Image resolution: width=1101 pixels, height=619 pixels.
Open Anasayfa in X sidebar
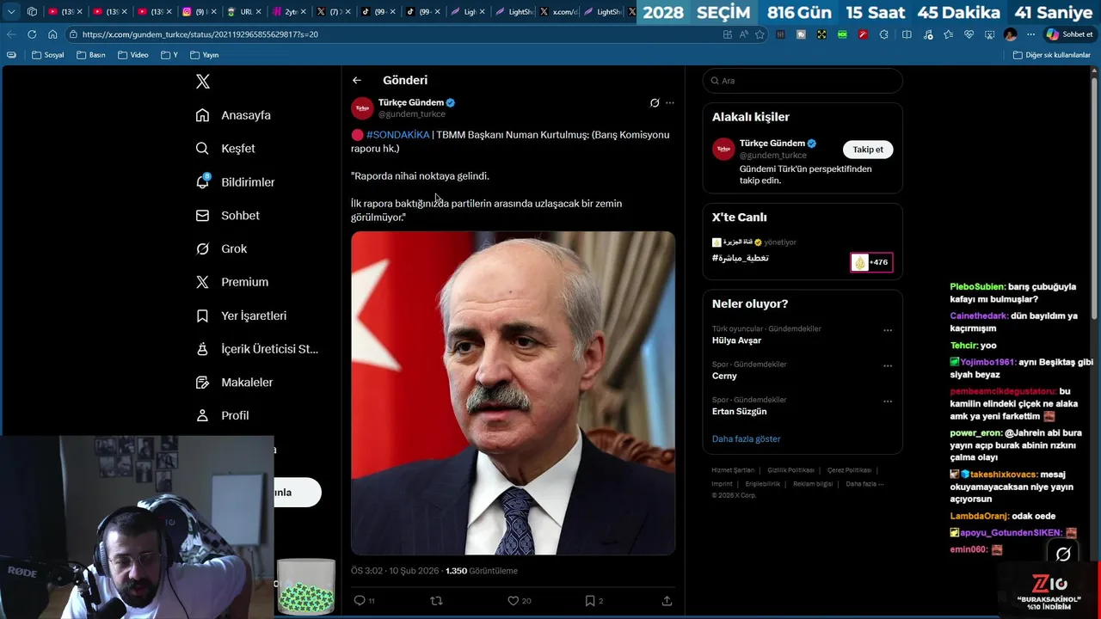(234, 115)
